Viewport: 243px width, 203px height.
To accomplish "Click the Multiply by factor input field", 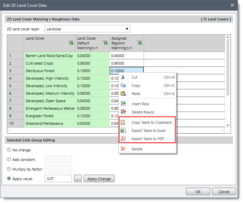I will tap(58, 169).
